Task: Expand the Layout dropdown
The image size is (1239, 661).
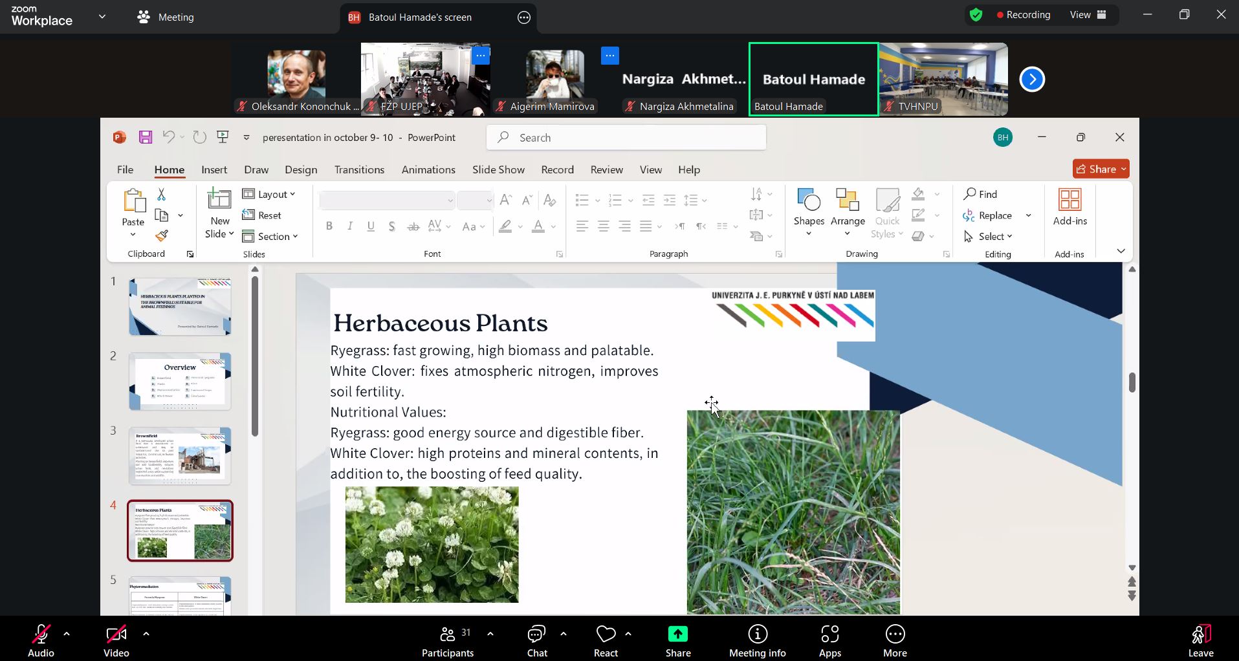Action: pos(270,194)
